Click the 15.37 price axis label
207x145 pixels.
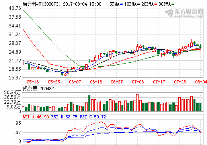tap(15, 78)
